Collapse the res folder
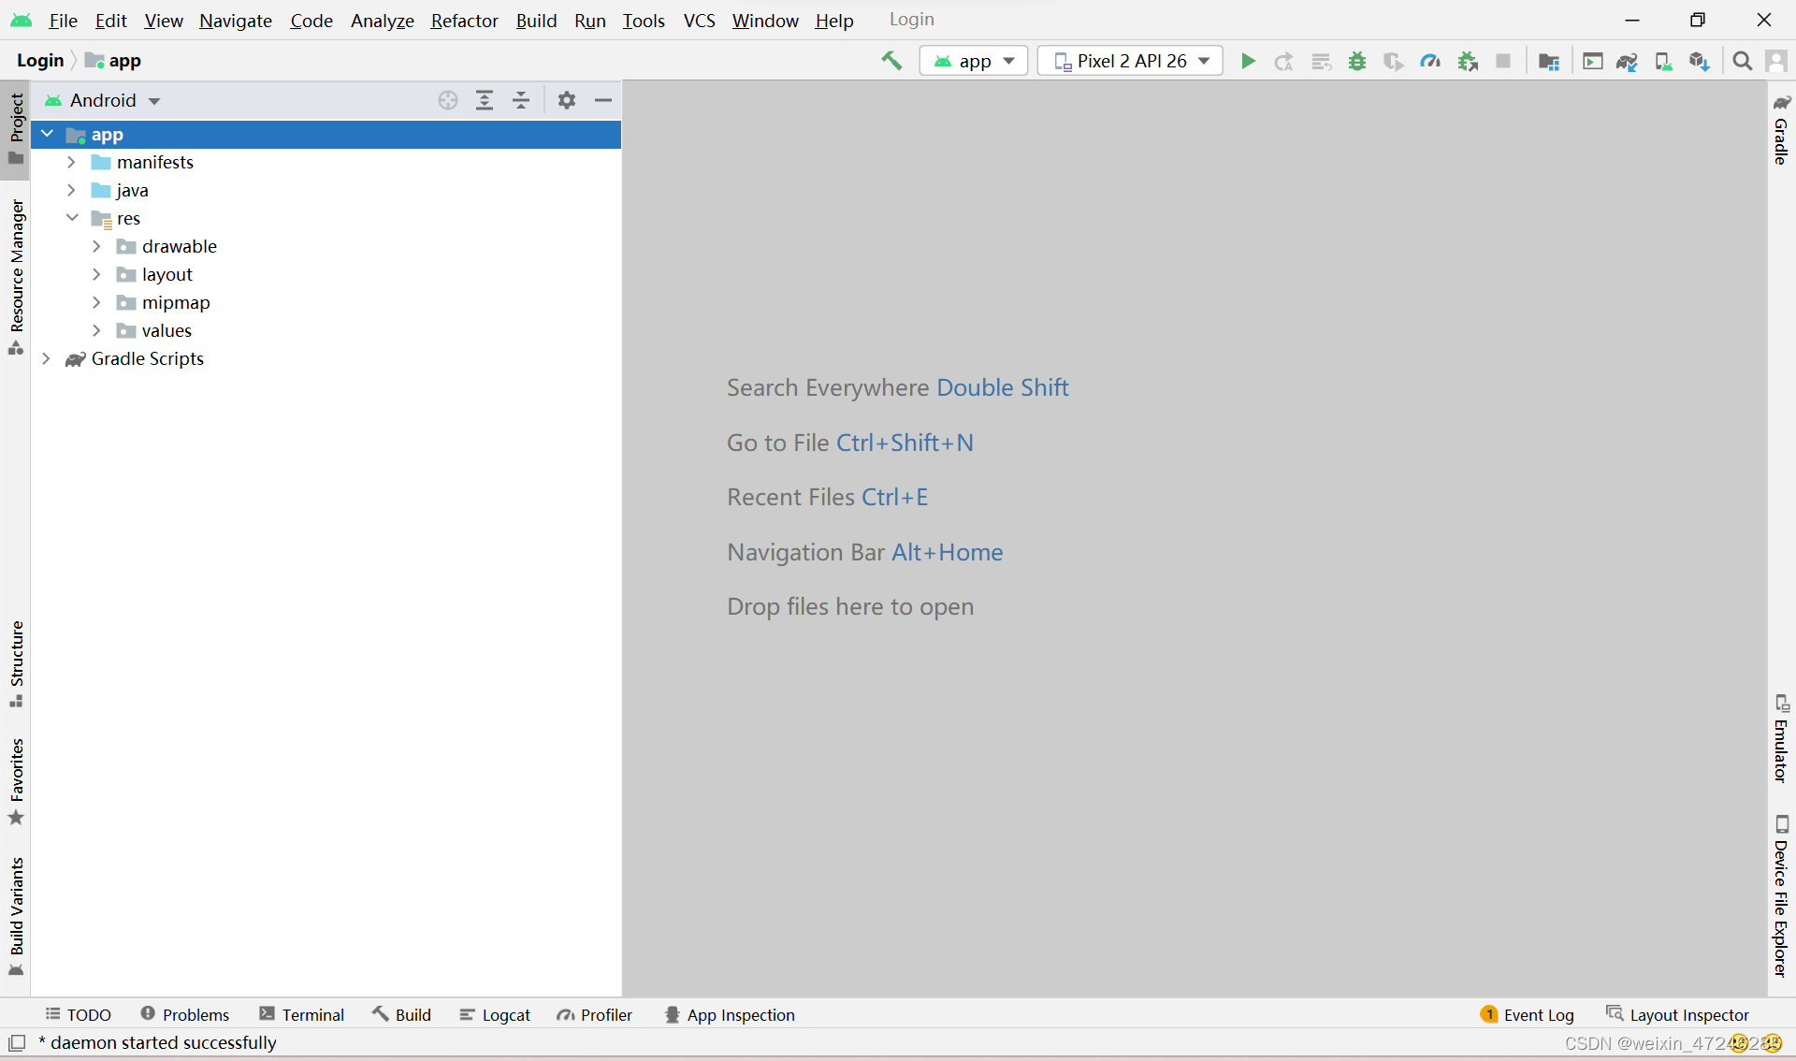This screenshot has width=1796, height=1061. click(72, 218)
